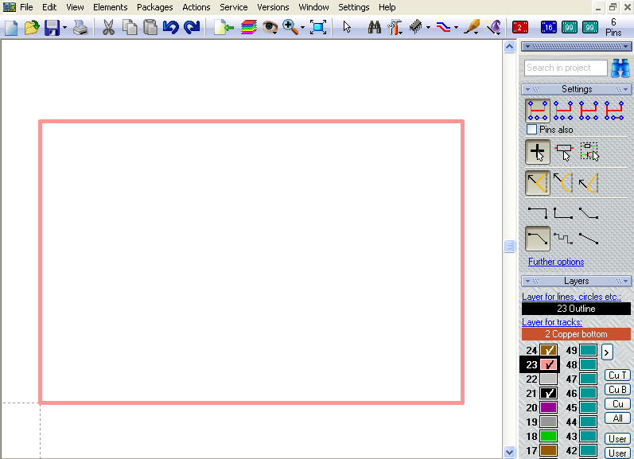Select the resistor component pick mode
The image size is (634, 459).
(x=563, y=152)
